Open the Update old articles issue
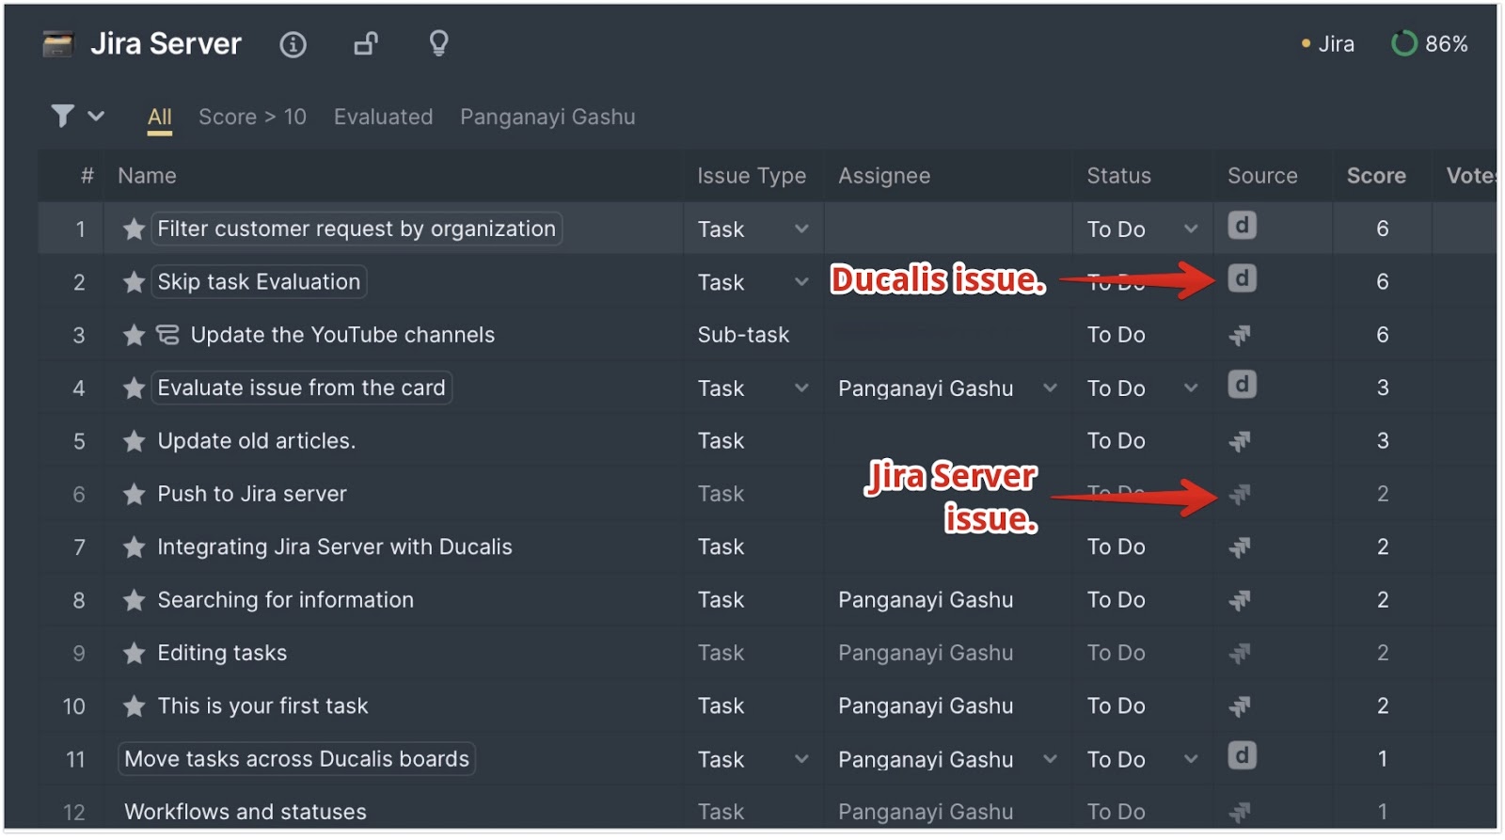The width and height of the screenshot is (1505, 840). (256, 441)
